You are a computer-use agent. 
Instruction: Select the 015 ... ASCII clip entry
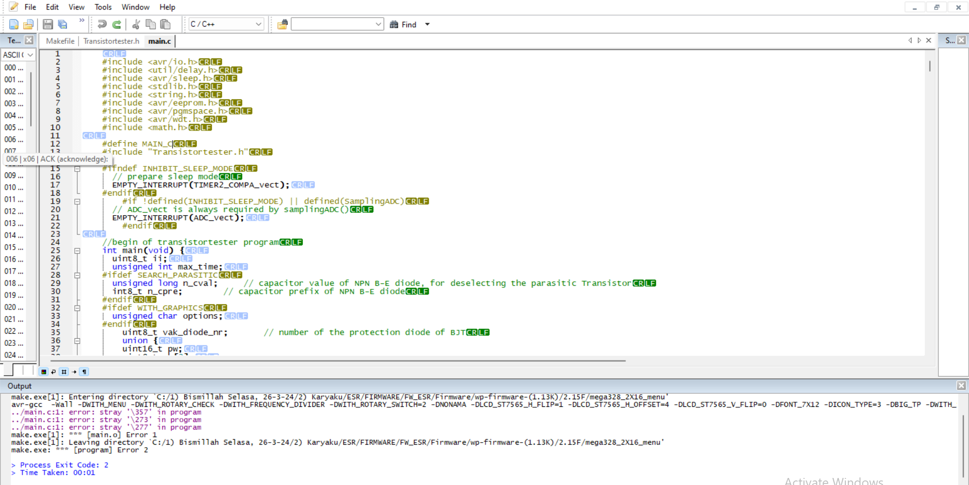coord(14,248)
